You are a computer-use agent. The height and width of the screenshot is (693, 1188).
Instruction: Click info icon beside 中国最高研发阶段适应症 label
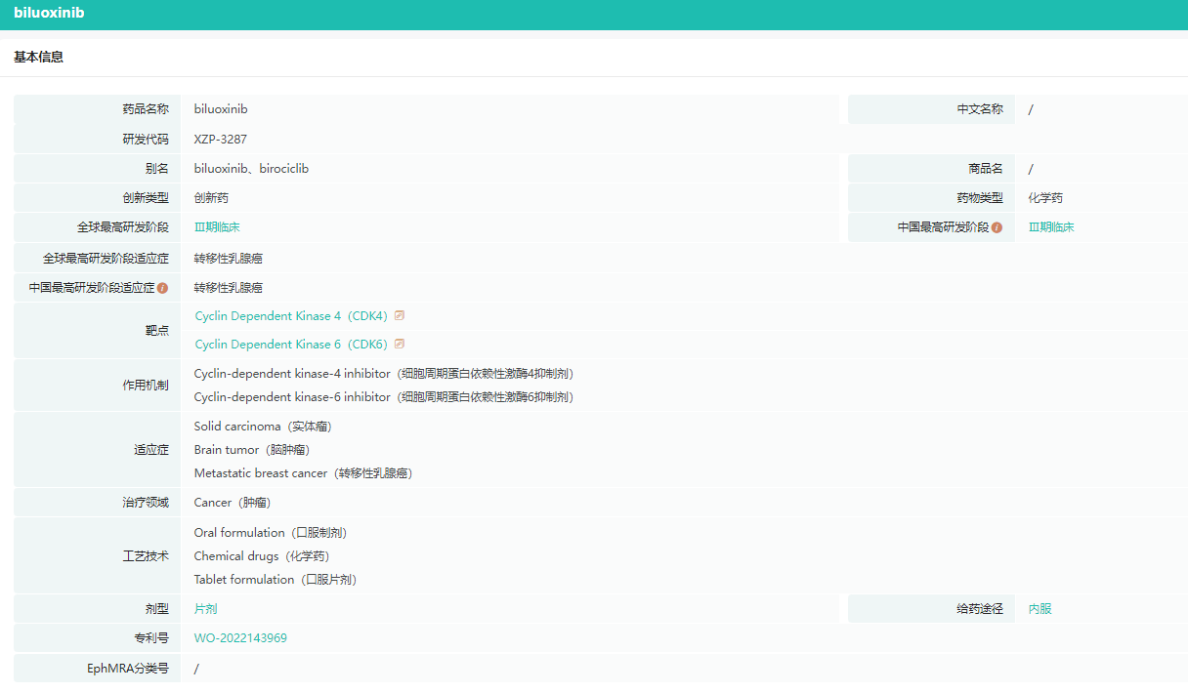162,288
